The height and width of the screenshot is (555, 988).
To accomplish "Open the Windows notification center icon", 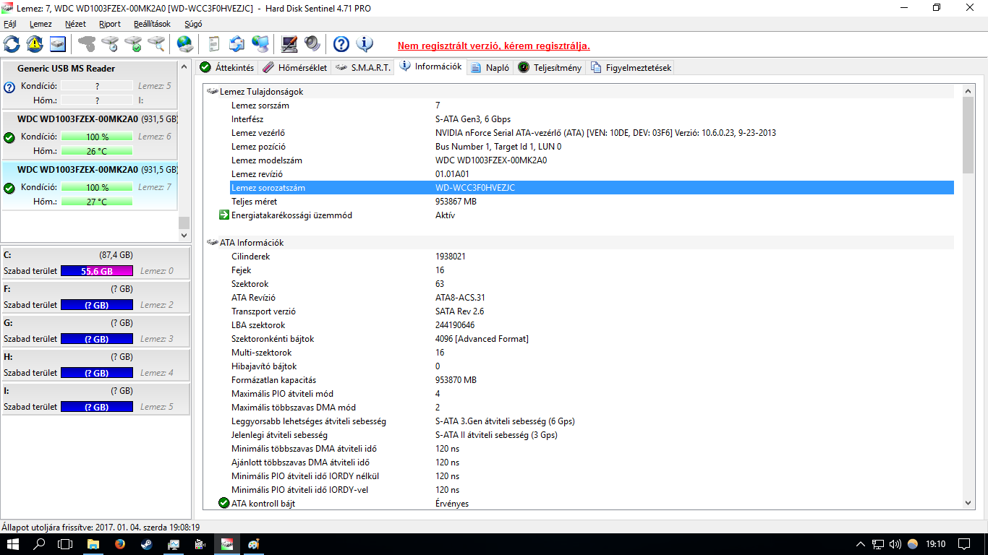I will [963, 544].
